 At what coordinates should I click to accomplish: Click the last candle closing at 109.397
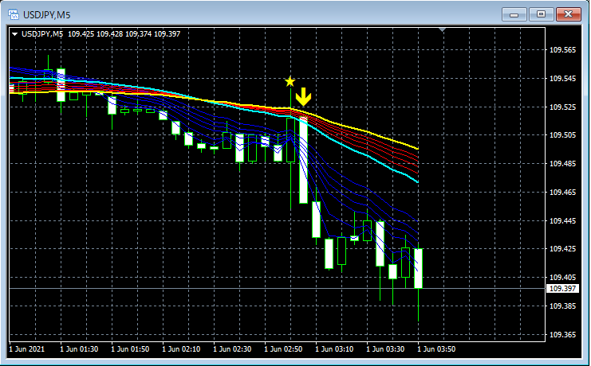(418, 268)
